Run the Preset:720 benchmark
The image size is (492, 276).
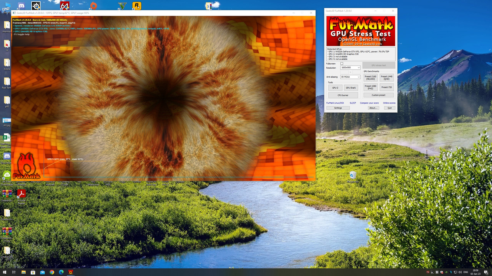[387, 87]
